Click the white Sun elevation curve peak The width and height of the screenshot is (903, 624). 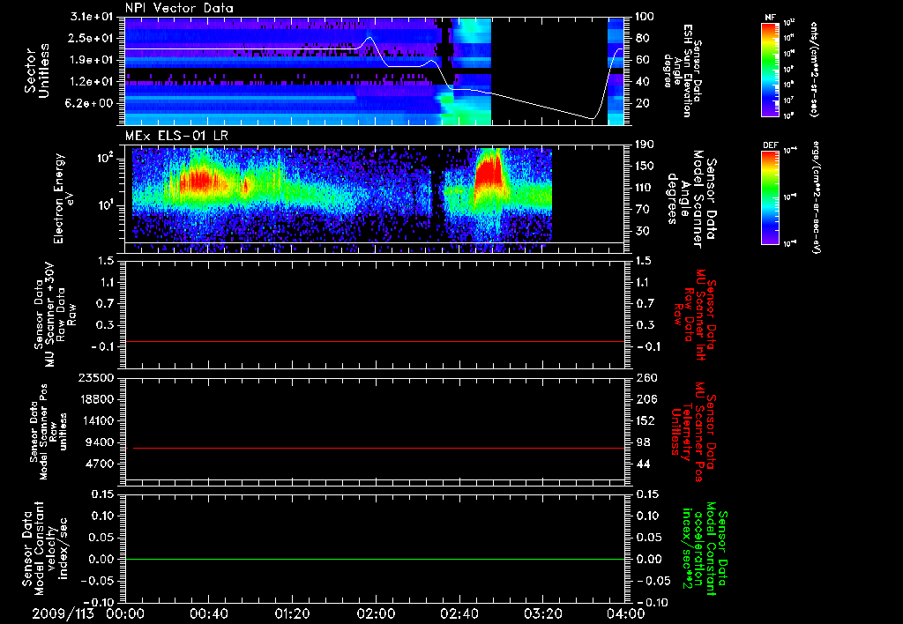click(369, 37)
